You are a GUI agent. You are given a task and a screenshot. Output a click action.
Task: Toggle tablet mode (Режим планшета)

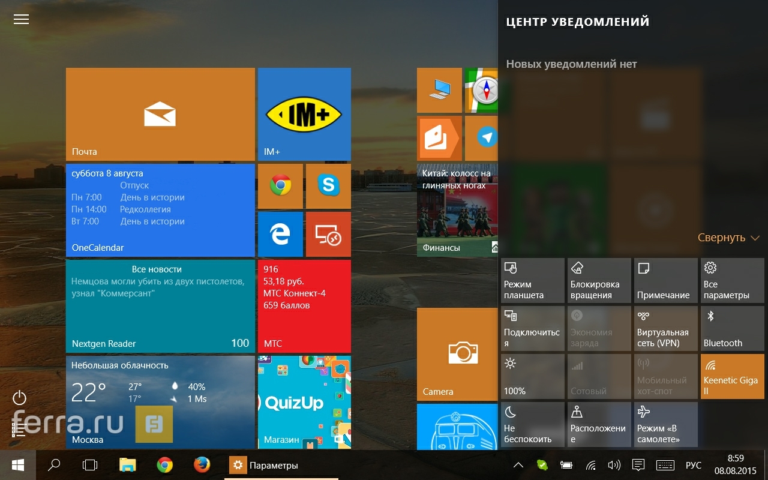pyautogui.click(x=532, y=281)
